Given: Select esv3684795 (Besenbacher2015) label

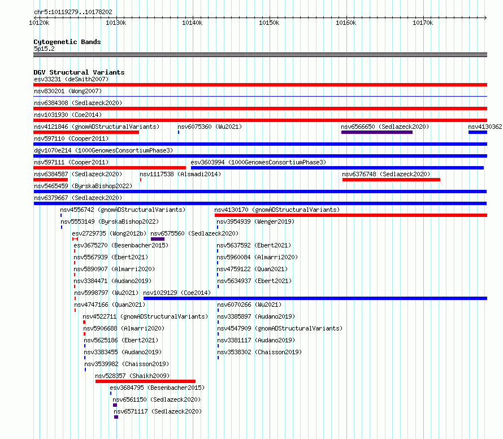Looking at the screenshot, I should point(157,388).
